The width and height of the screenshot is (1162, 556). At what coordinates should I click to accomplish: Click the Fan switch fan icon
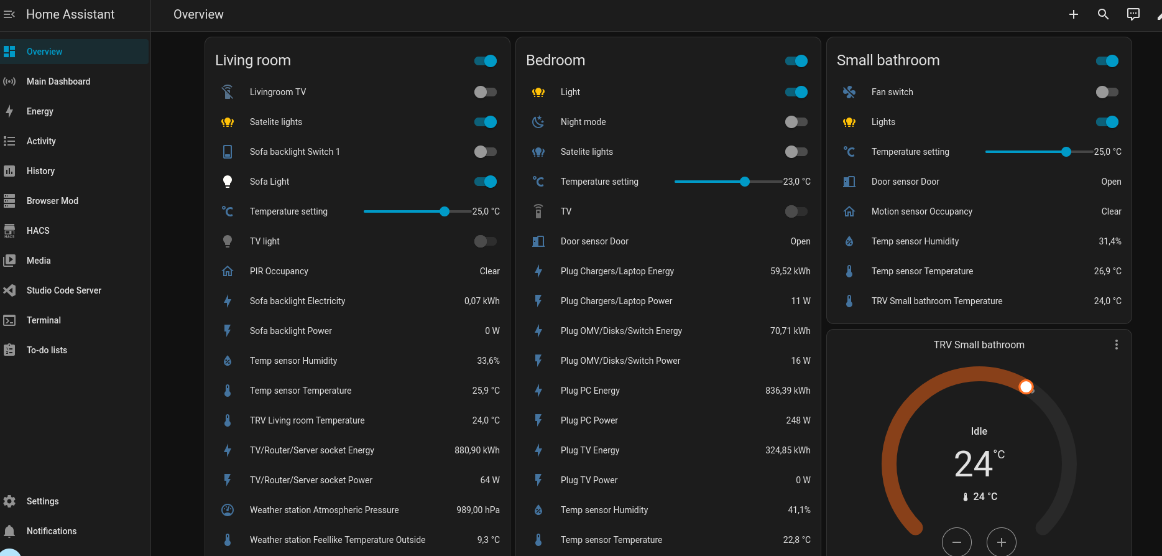point(849,92)
